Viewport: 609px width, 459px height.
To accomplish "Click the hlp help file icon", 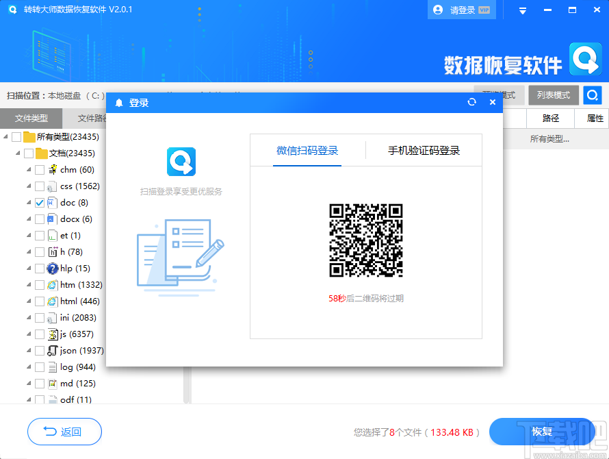I will tap(53, 269).
